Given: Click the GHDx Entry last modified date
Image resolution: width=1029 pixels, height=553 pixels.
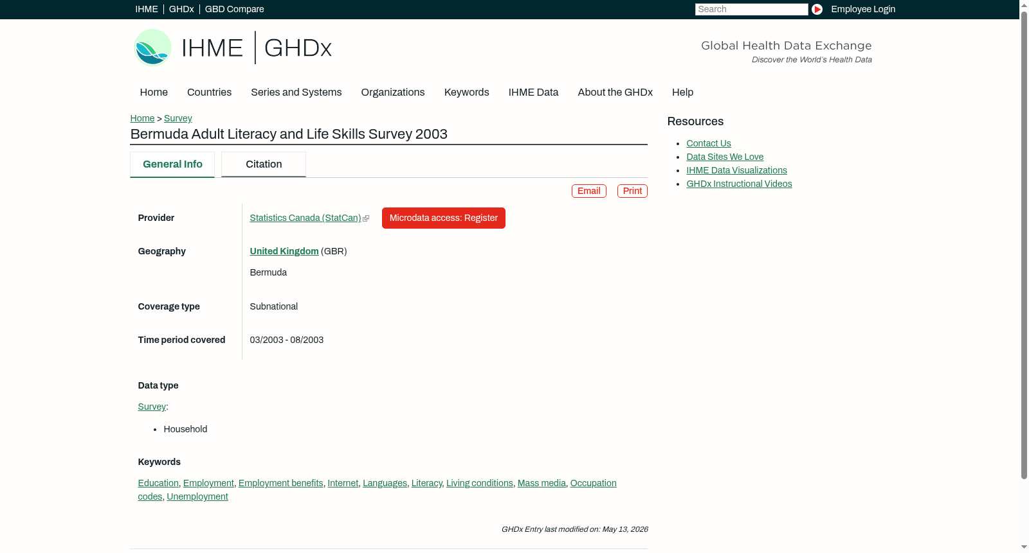Looking at the screenshot, I should click(x=574, y=530).
